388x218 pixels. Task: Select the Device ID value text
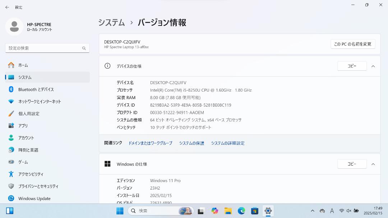(190, 105)
